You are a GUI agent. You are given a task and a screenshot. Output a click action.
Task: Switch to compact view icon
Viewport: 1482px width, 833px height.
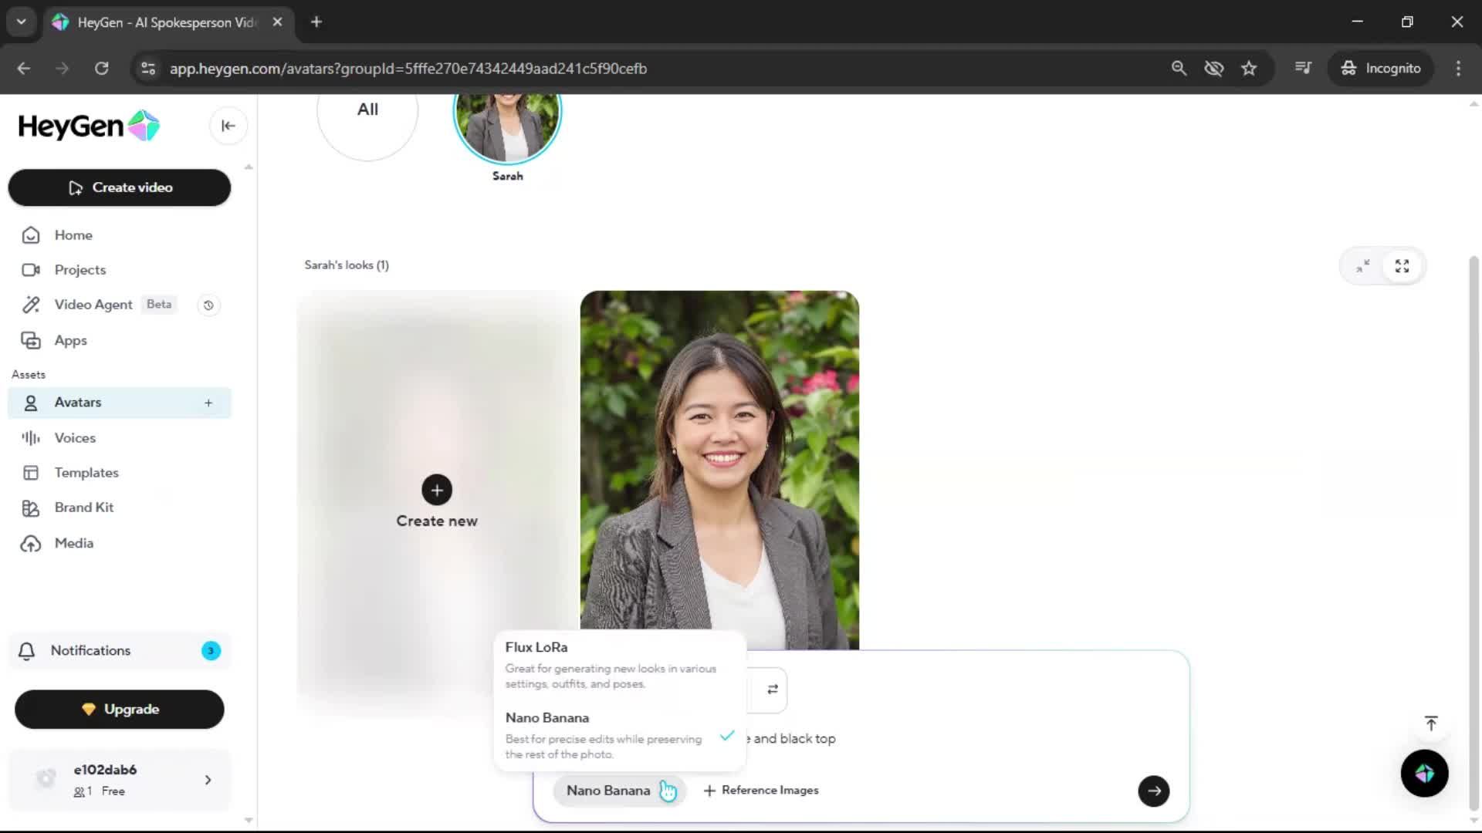tap(1363, 266)
